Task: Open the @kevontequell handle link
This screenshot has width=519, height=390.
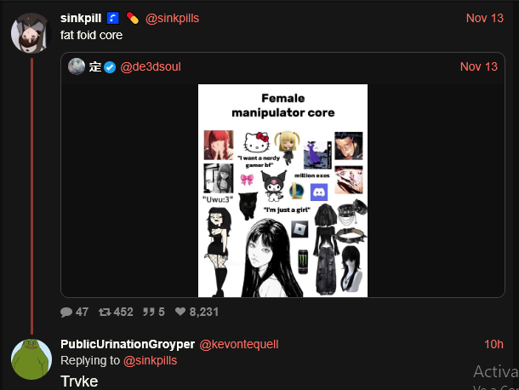Action: pyautogui.click(x=239, y=344)
